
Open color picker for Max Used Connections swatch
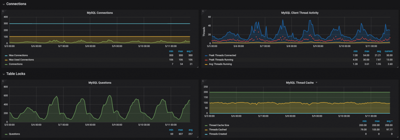[x=6, y=60]
